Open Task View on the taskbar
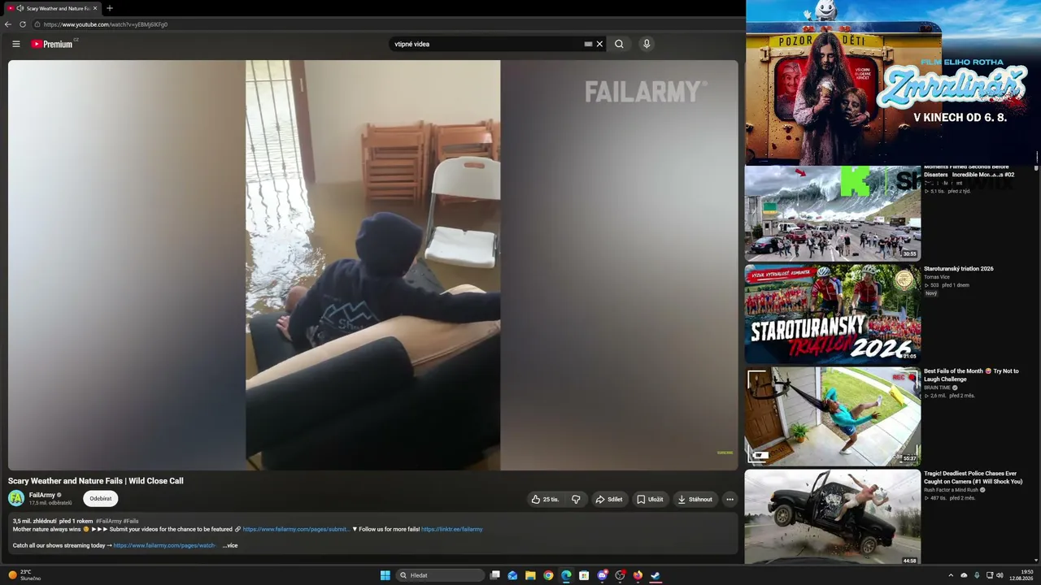Viewport: 1041px width, 585px height. (x=494, y=575)
